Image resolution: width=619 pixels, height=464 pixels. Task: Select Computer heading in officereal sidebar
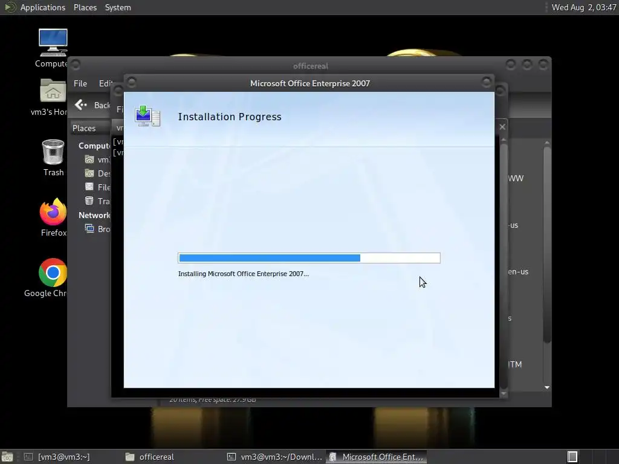94,146
